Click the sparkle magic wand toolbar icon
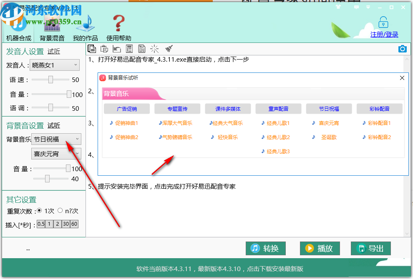 pyautogui.click(x=154, y=49)
